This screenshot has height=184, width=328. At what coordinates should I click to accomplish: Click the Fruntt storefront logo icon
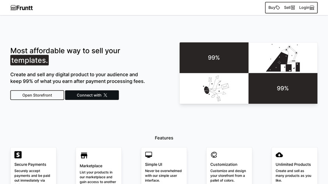[13, 8]
